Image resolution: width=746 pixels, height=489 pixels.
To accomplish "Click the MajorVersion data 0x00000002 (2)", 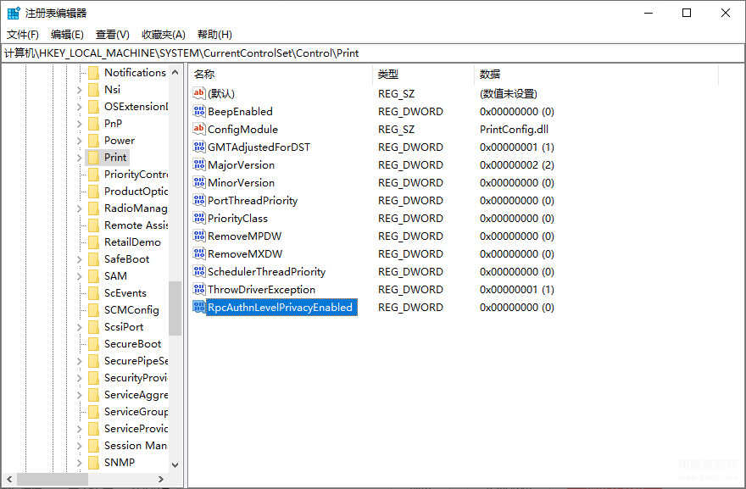I will coord(516,165).
